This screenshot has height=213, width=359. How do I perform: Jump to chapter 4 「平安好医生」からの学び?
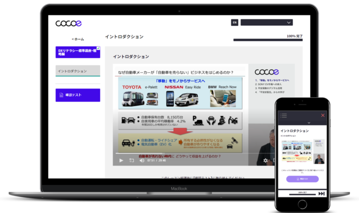[x=270, y=92]
